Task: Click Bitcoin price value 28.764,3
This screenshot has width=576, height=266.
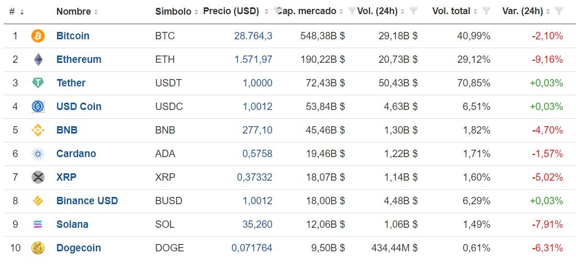Action: [x=253, y=36]
